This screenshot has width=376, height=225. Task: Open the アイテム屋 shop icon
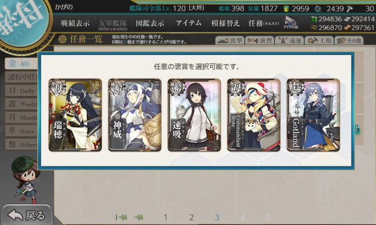click(290, 23)
